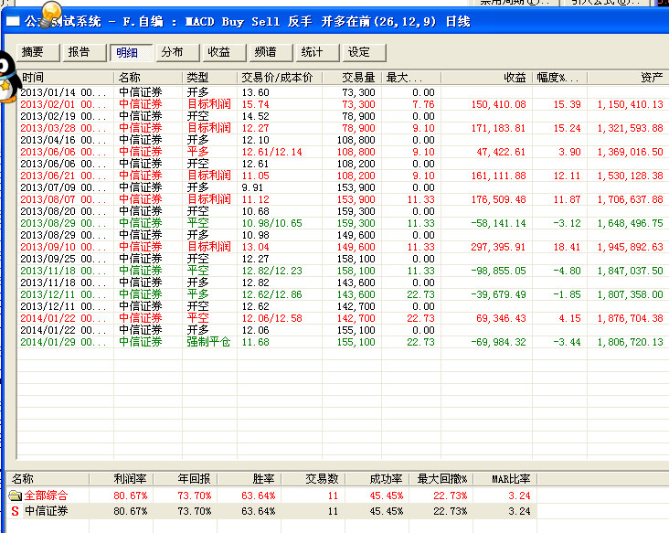The height and width of the screenshot is (533, 669).
Task: Sort summary by 交易数 column header
Action: 313,479
